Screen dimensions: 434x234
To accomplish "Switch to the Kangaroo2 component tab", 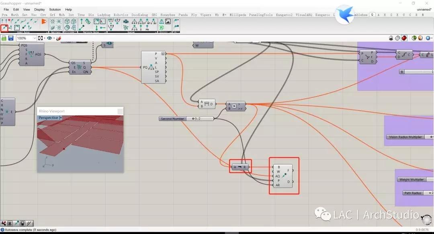I will pos(284,15).
